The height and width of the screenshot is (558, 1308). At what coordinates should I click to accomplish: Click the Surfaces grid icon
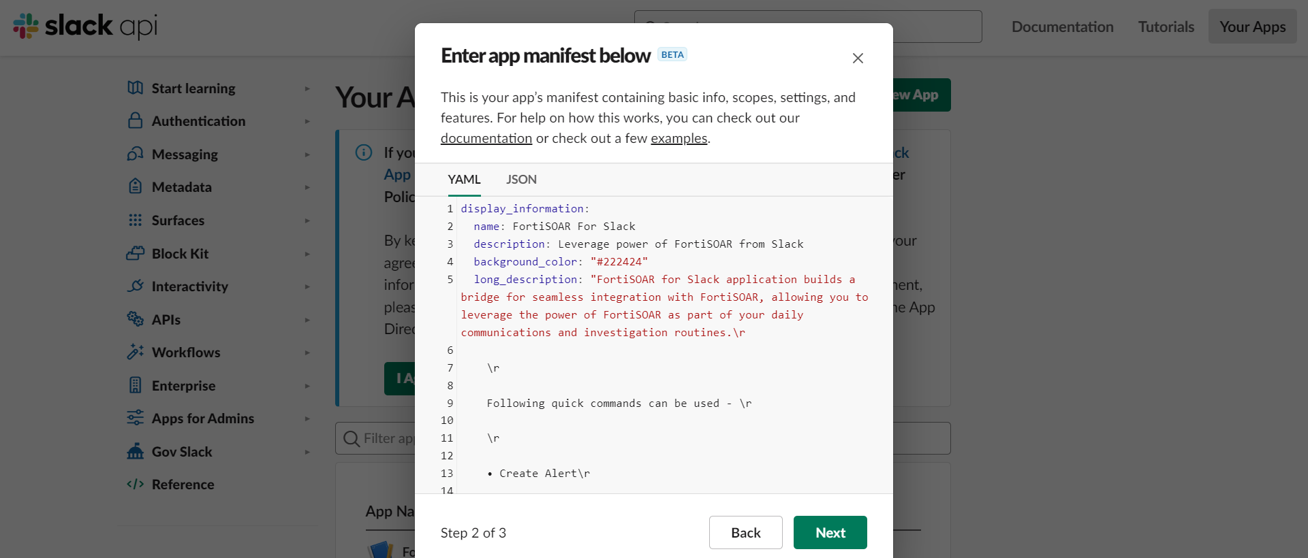pyautogui.click(x=135, y=220)
